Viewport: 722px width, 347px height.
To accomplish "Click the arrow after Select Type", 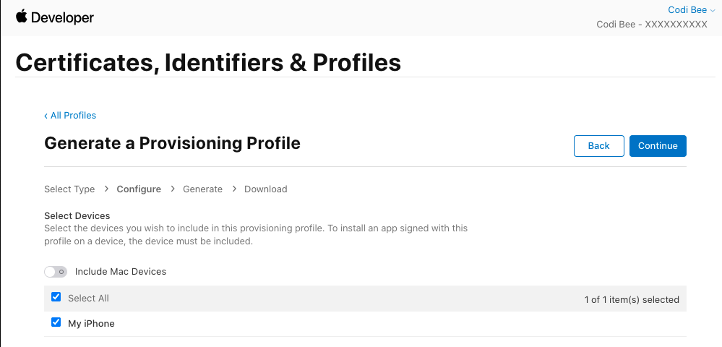I will click(106, 189).
